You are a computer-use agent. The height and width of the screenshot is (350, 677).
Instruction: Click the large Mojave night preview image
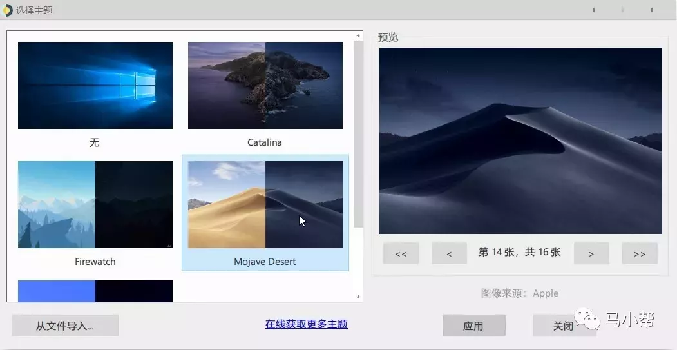point(520,141)
